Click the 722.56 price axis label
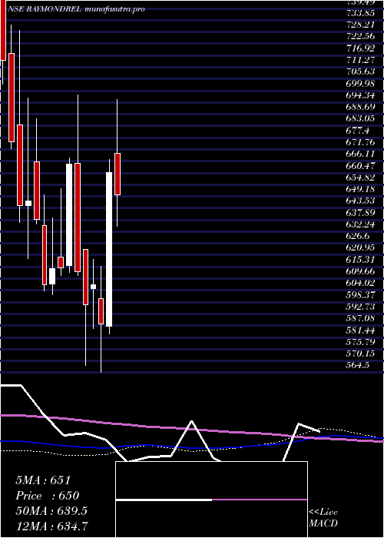 click(361, 37)
